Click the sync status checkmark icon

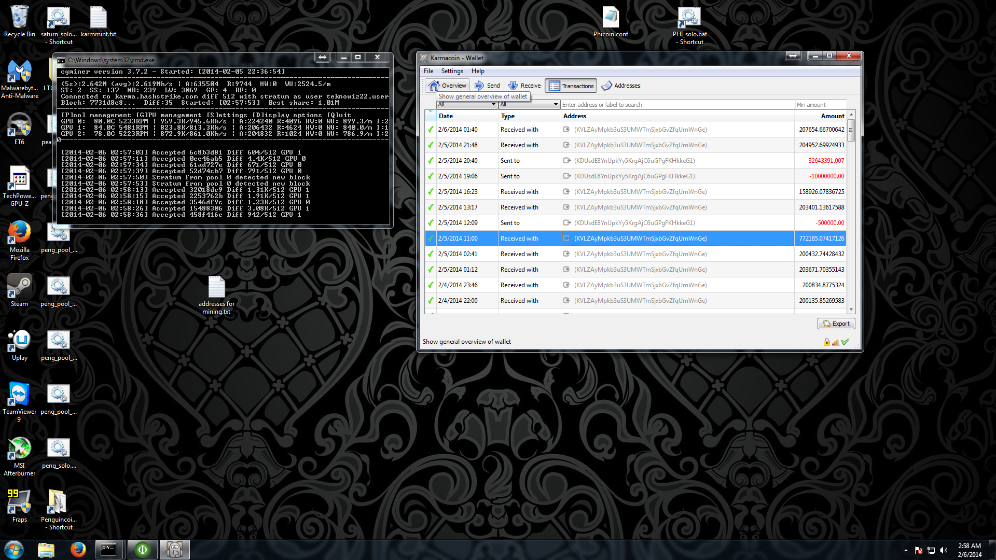tap(845, 342)
